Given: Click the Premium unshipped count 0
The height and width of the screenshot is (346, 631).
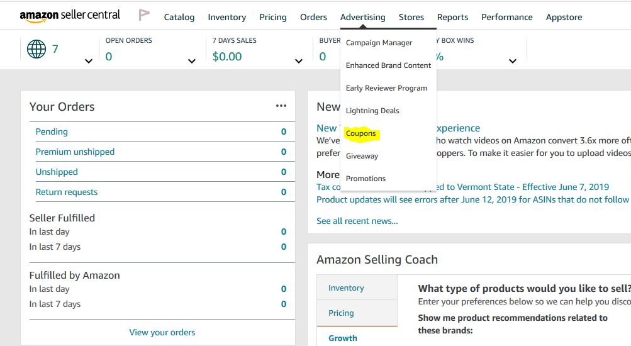Looking at the screenshot, I should (284, 152).
